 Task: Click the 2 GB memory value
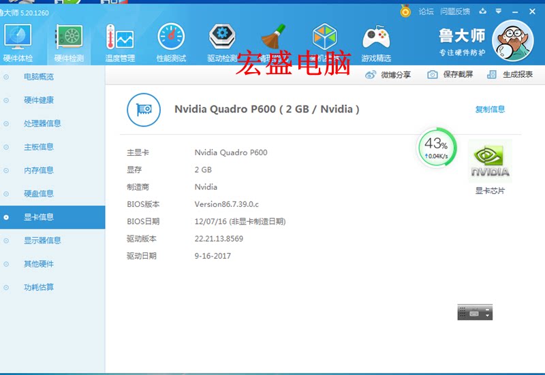tap(203, 169)
